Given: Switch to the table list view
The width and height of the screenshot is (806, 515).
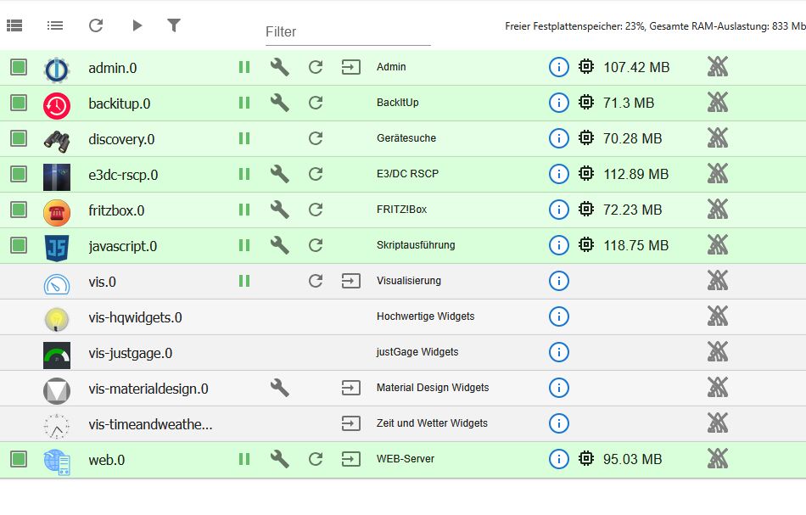Looking at the screenshot, I should click(x=14, y=25).
